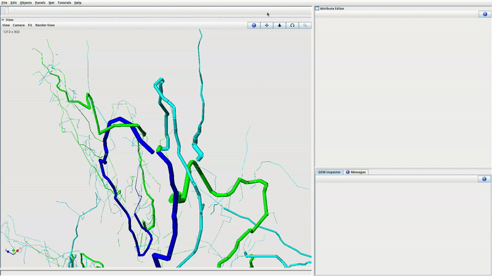Open help for the Attribute Editor panel
Image resolution: width=492 pixels, height=276 pixels.
point(484,14)
